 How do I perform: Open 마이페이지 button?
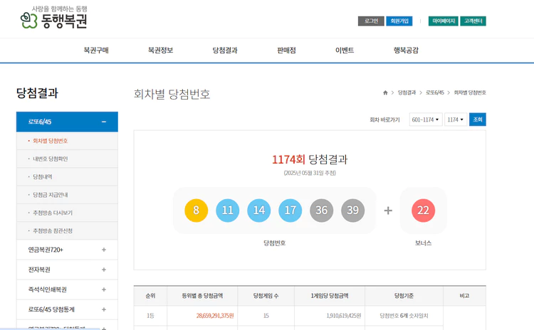[443, 21]
